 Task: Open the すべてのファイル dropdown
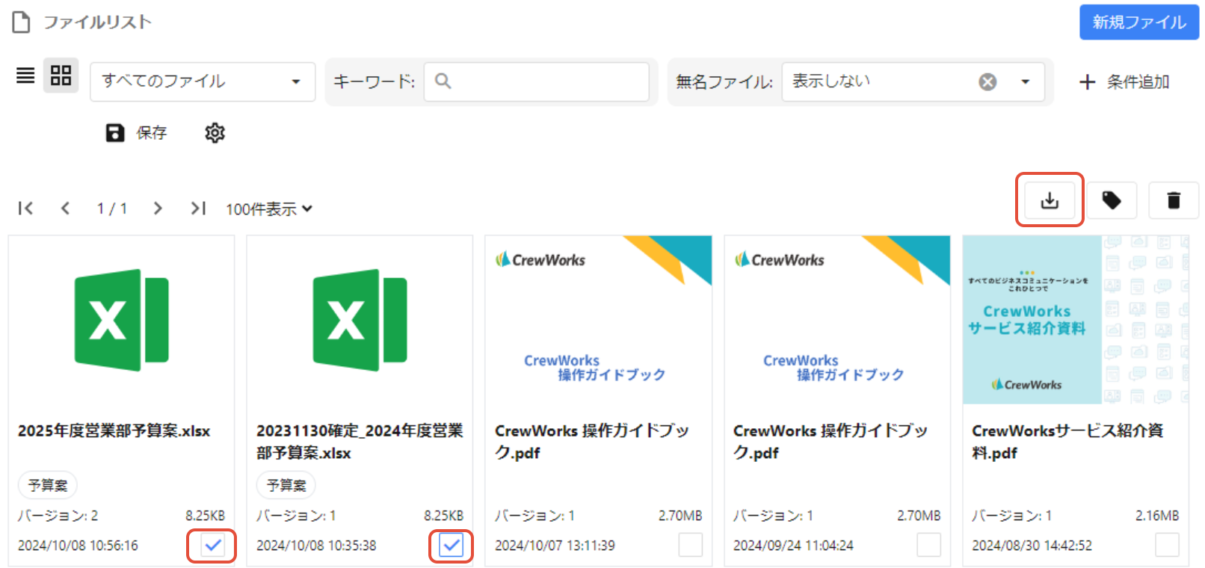(x=203, y=81)
